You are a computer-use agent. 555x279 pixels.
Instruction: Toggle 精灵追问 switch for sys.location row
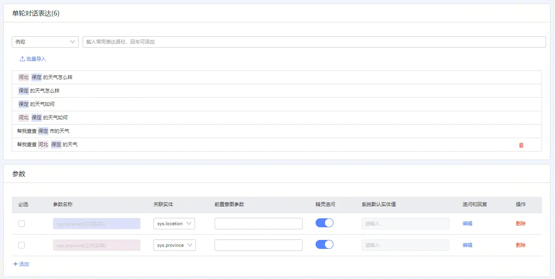click(x=324, y=223)
